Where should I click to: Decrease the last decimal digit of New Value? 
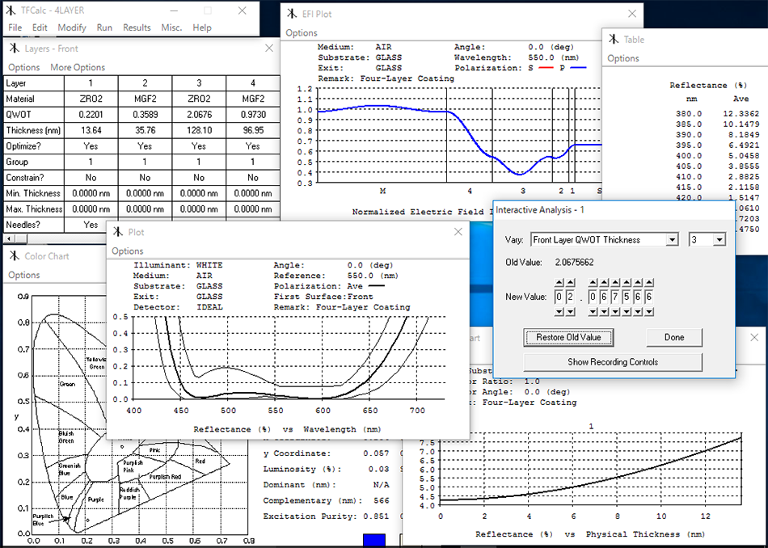tap(648, 311)
